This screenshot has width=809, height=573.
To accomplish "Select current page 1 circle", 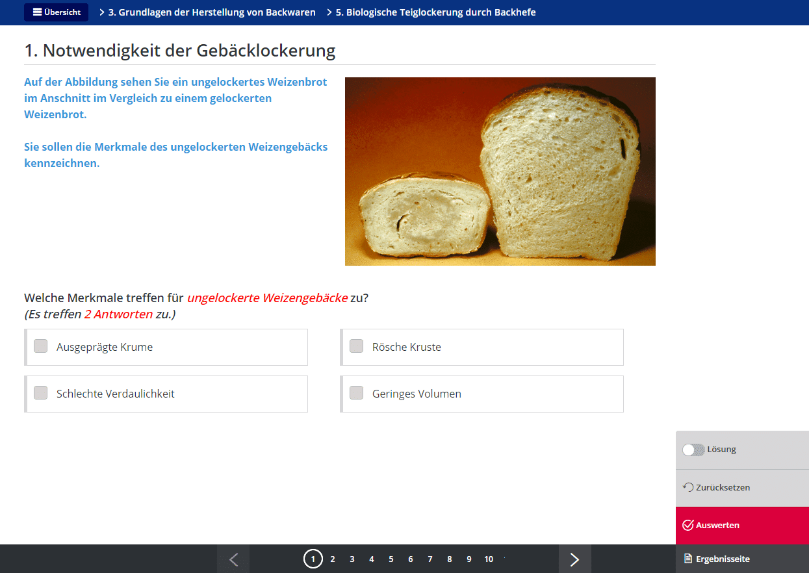I will (x=313, y=559).
